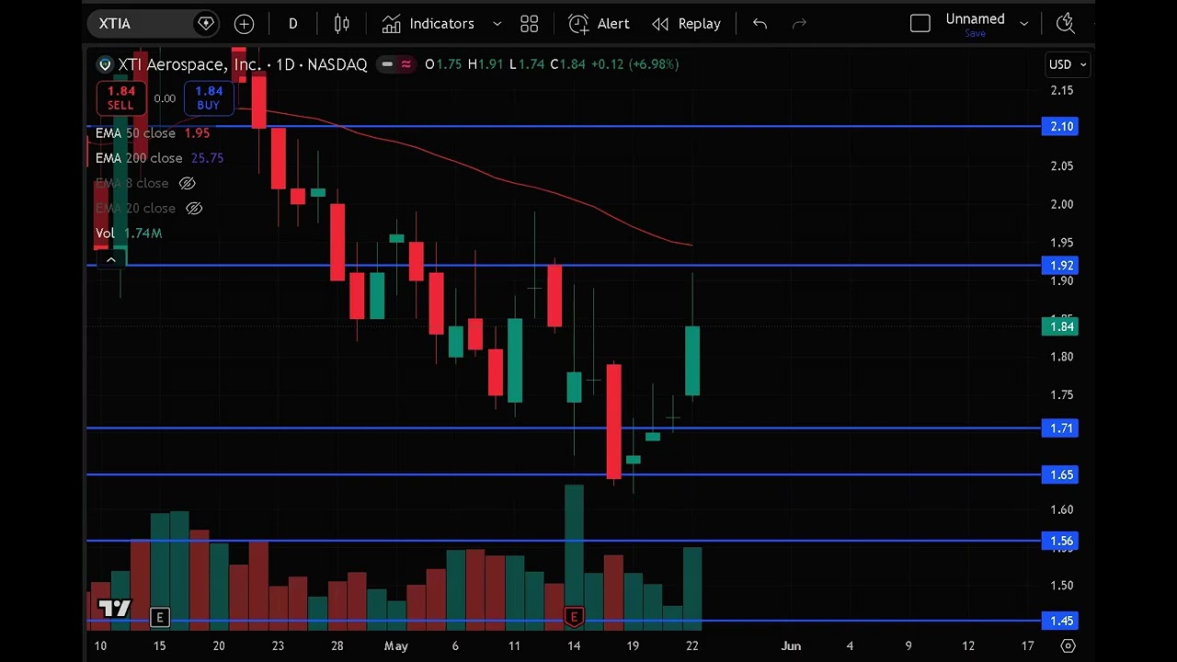1177x662 pixels.
Task: Click the XTI Aerospace, Inc. symbol title
Action: (189, 64)
